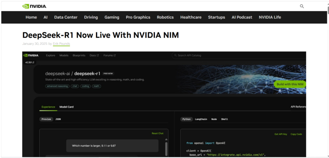Switch to the Shell code tab
This screenshot has height=158, width=329.
point(225,119)
